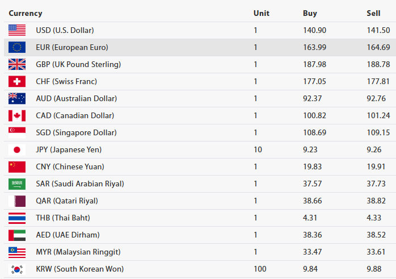The image size is (396, 279).
Task: Click the Unit column header
Action: pyautogui.click(x=261, y=13)
